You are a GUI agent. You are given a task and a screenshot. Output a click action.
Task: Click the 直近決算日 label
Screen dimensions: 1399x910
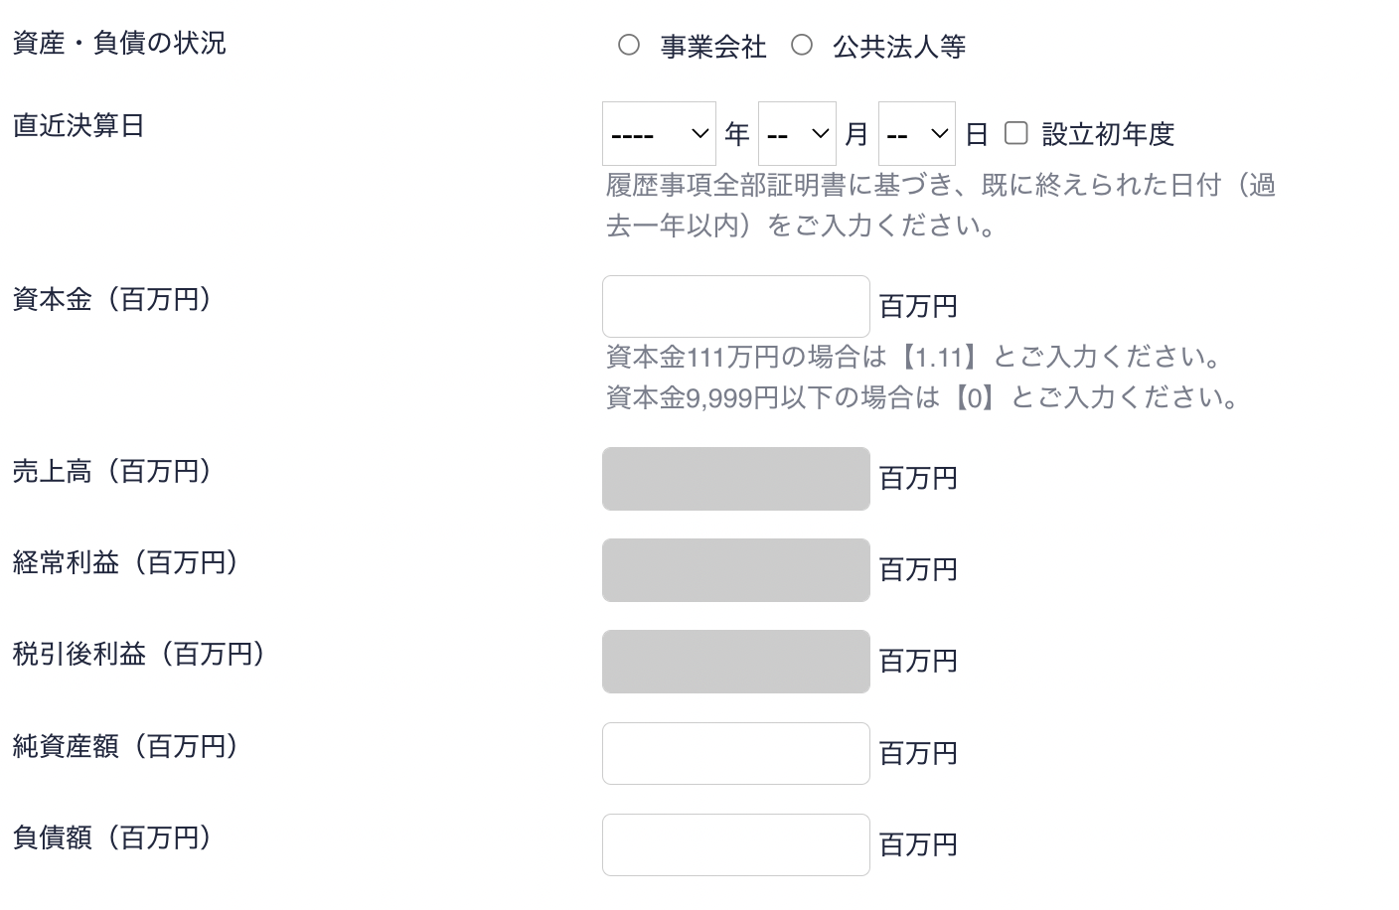coord(78,125)
